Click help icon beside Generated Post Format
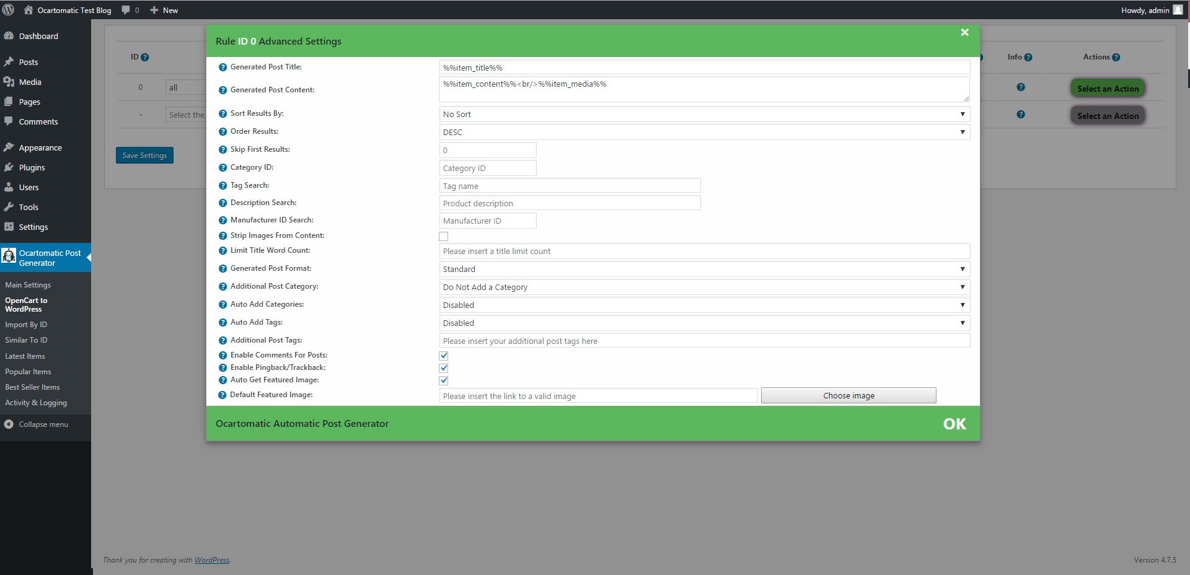This screenshot has height=575, width=1190. 223,269
